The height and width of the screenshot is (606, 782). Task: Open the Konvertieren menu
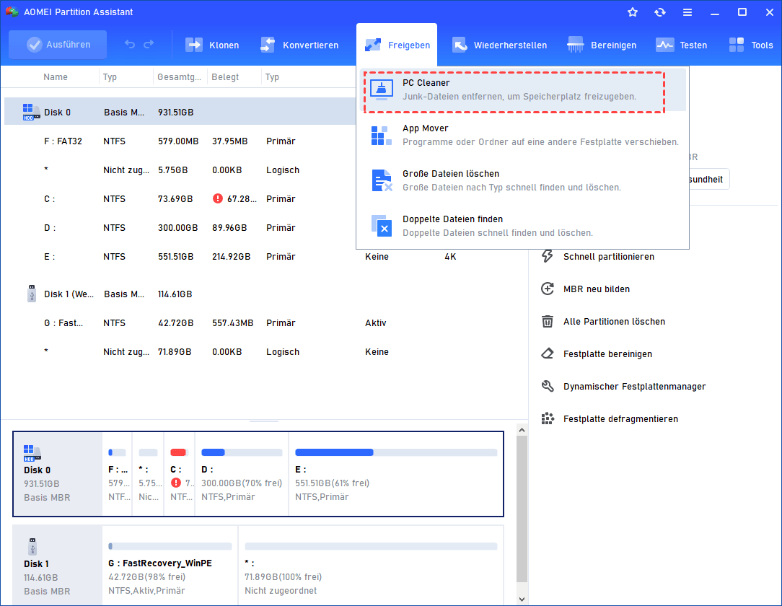299,45
